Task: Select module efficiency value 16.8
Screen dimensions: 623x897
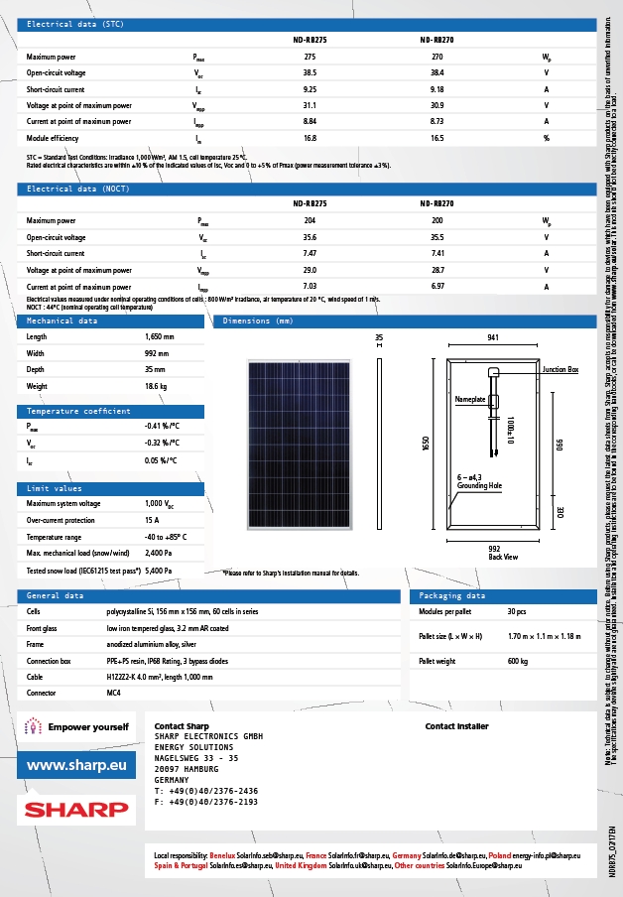Action: point(310,138)
